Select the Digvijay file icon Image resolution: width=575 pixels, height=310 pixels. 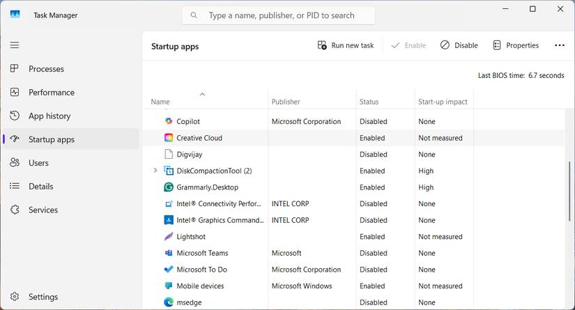(169, 154)
